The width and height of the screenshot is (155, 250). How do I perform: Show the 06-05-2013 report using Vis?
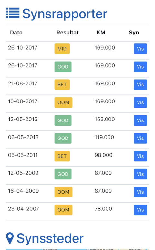140,138
